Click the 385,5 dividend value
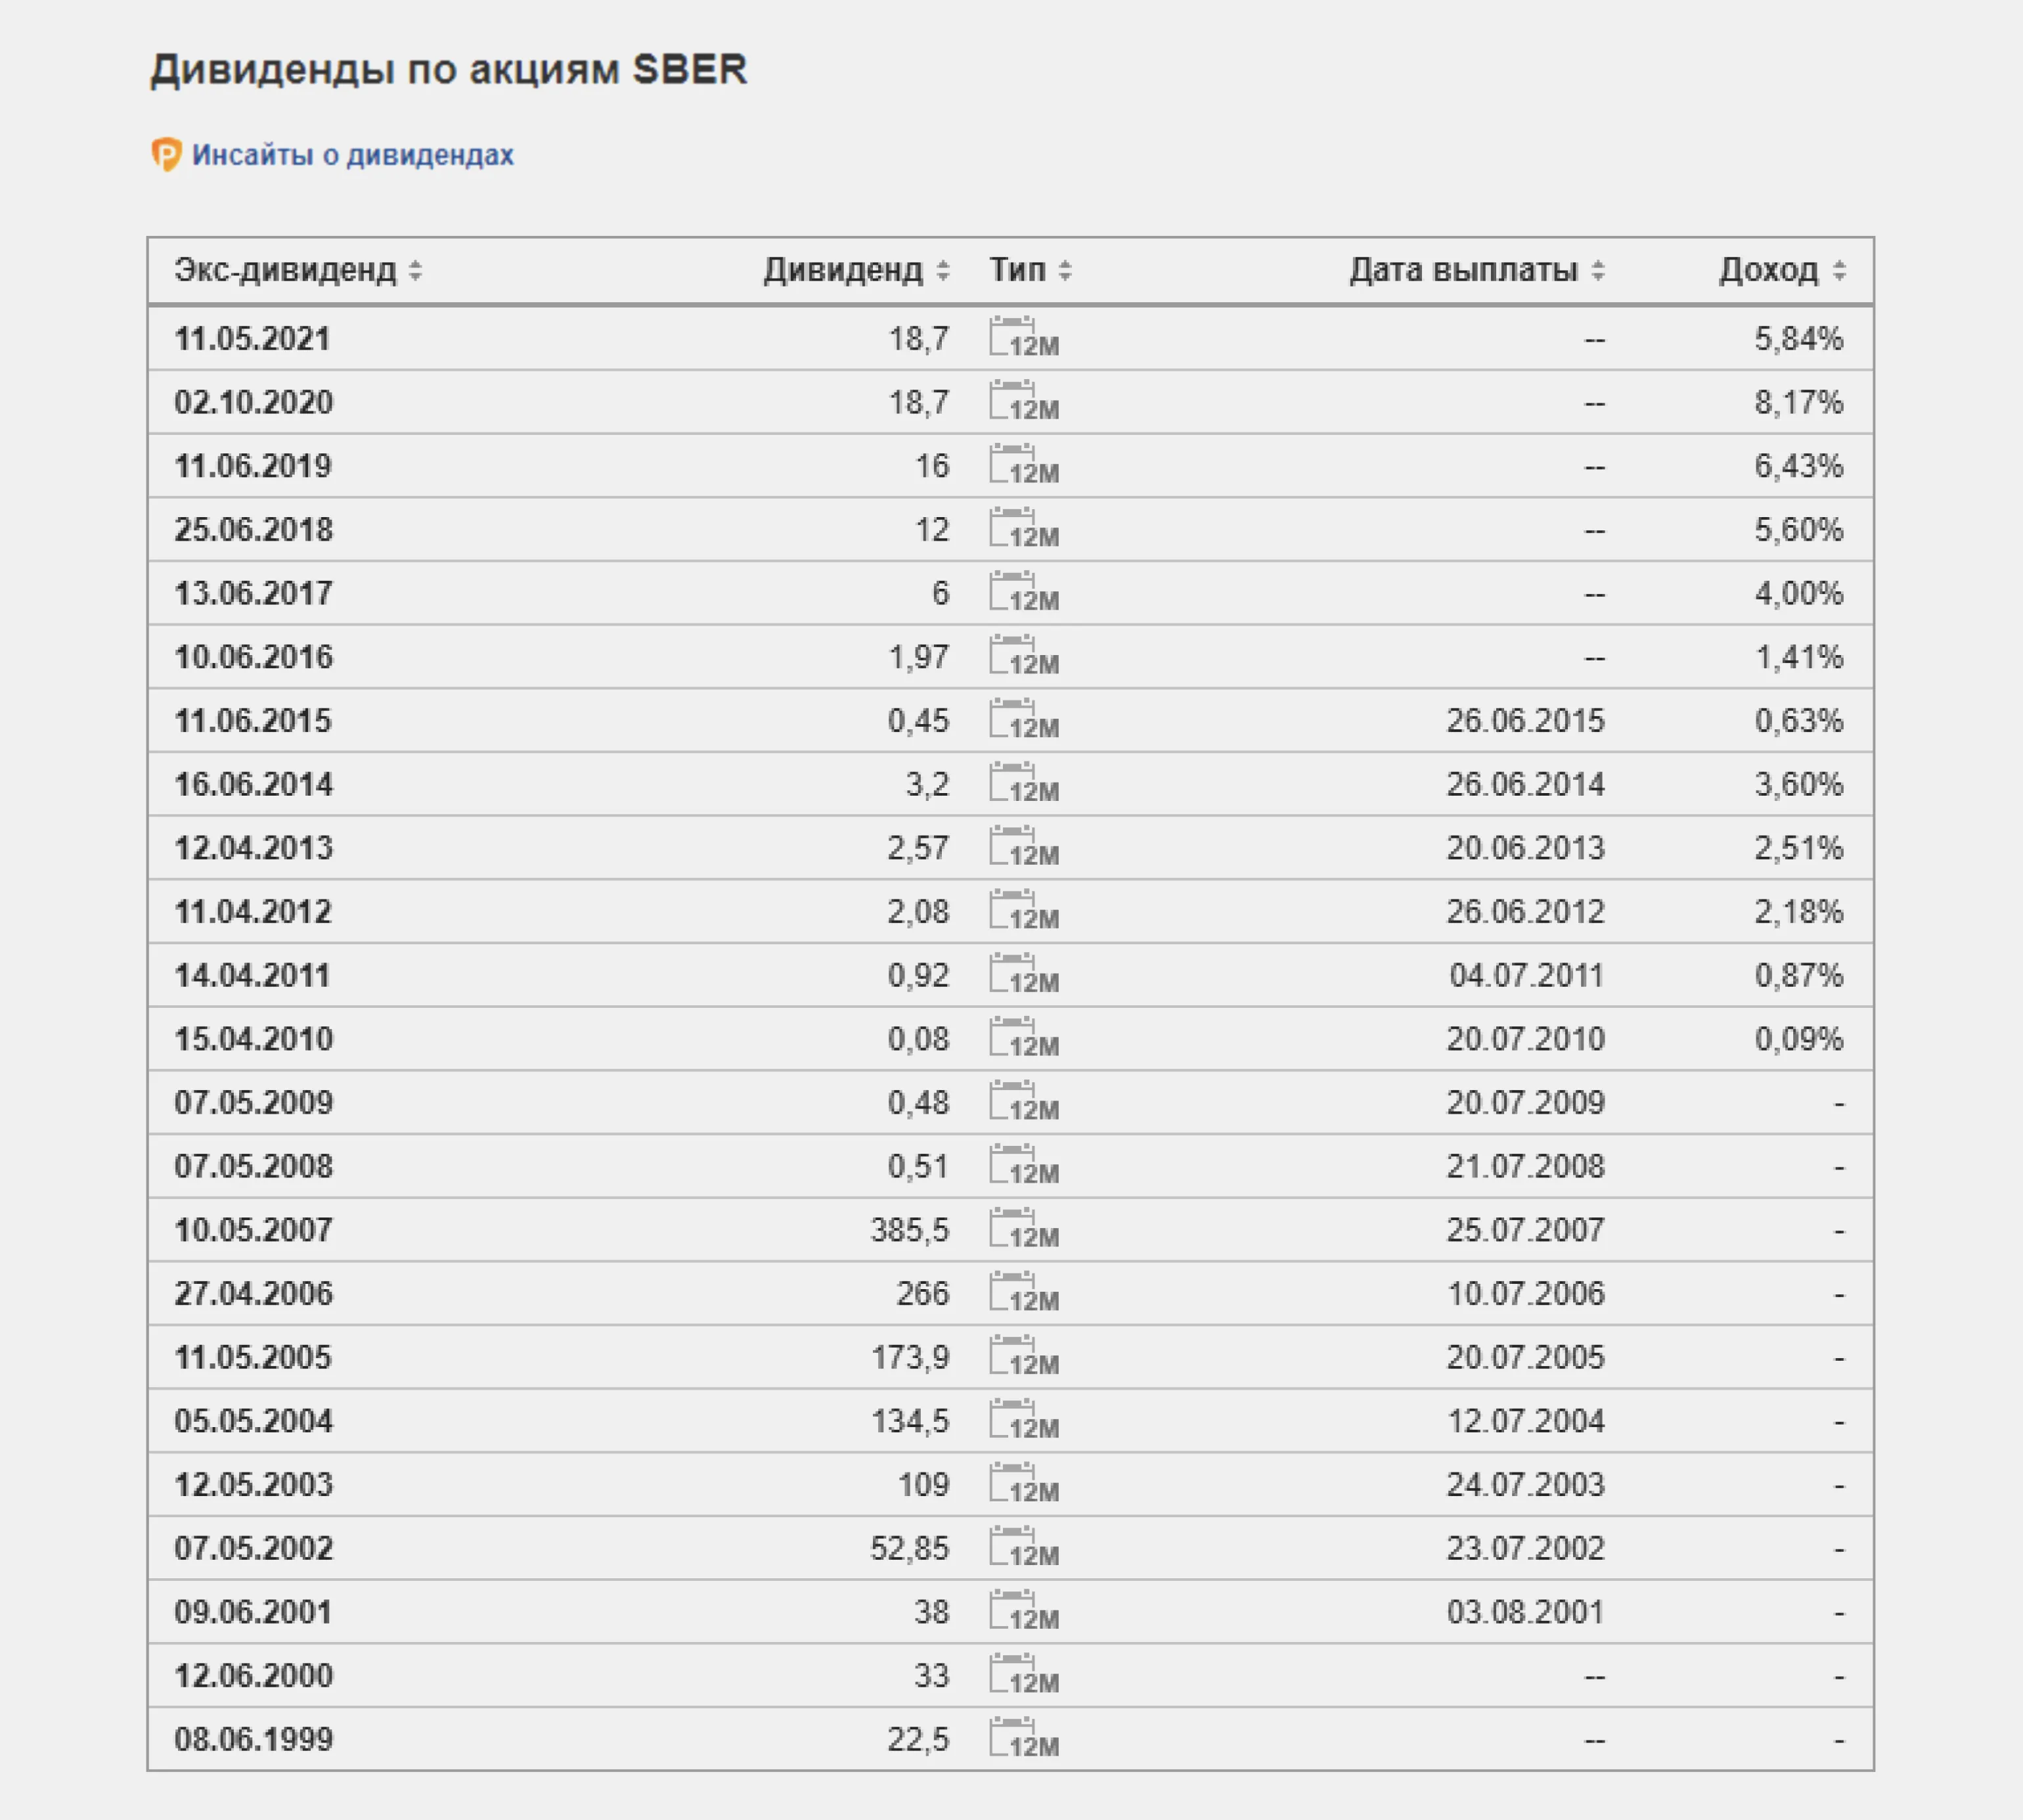This screenshot has height=1820, width=2023. click(x=908, y=1229)
